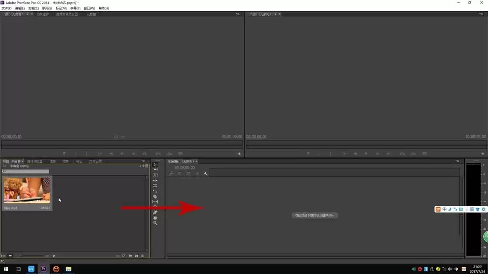The height and width of the screenshot is (274, 488).
Task: Open sort icons control in project panel
Action: (x=54, y=256)
